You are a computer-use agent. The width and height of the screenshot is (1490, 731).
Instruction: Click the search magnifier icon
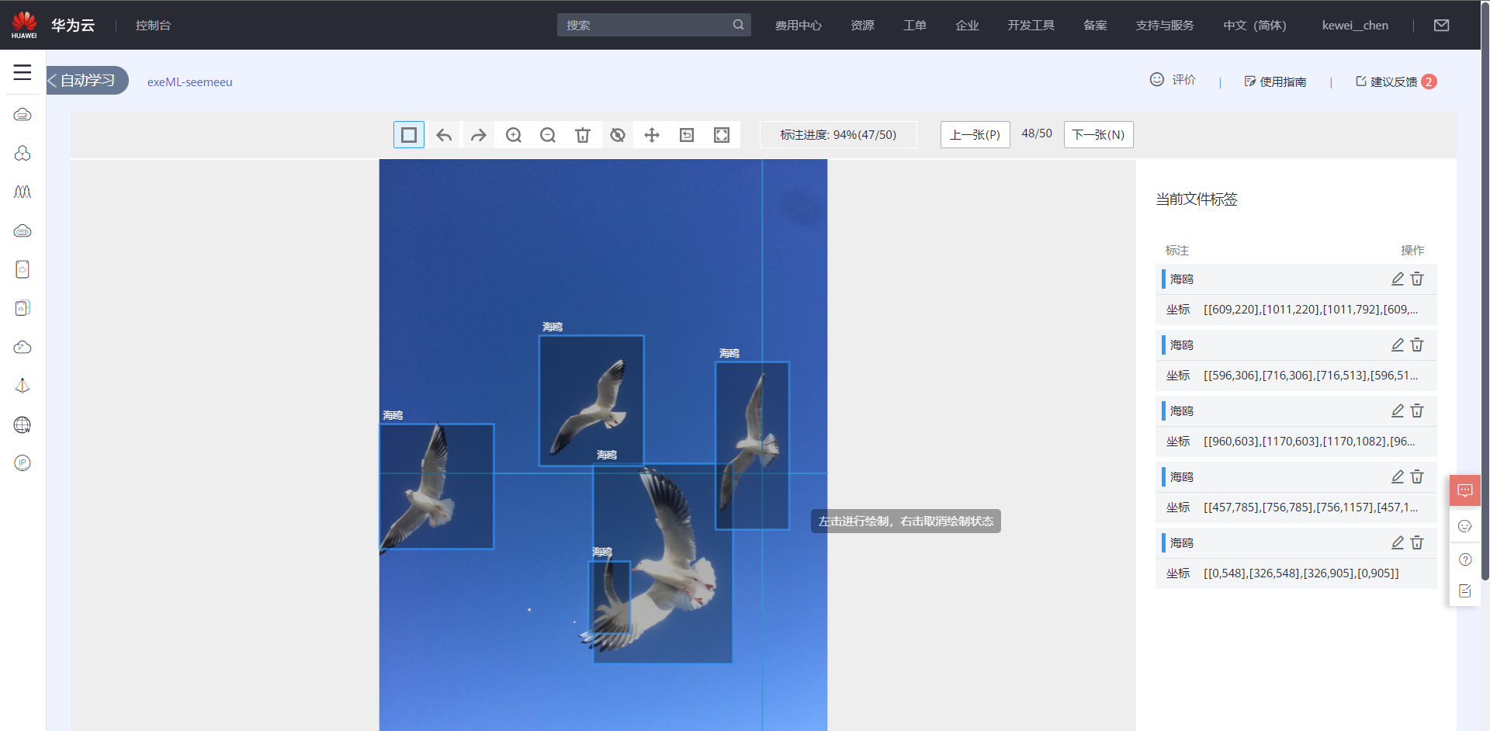pos(738,25)
